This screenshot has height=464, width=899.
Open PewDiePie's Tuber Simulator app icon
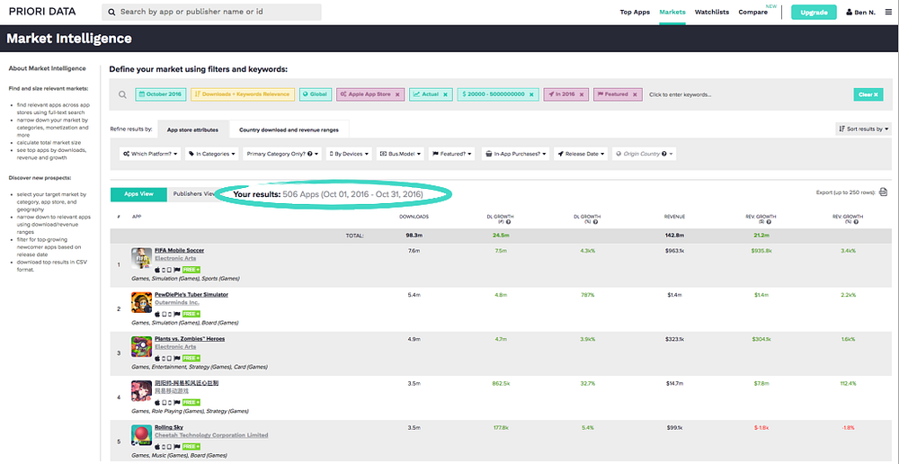click(x=141, y=302)
